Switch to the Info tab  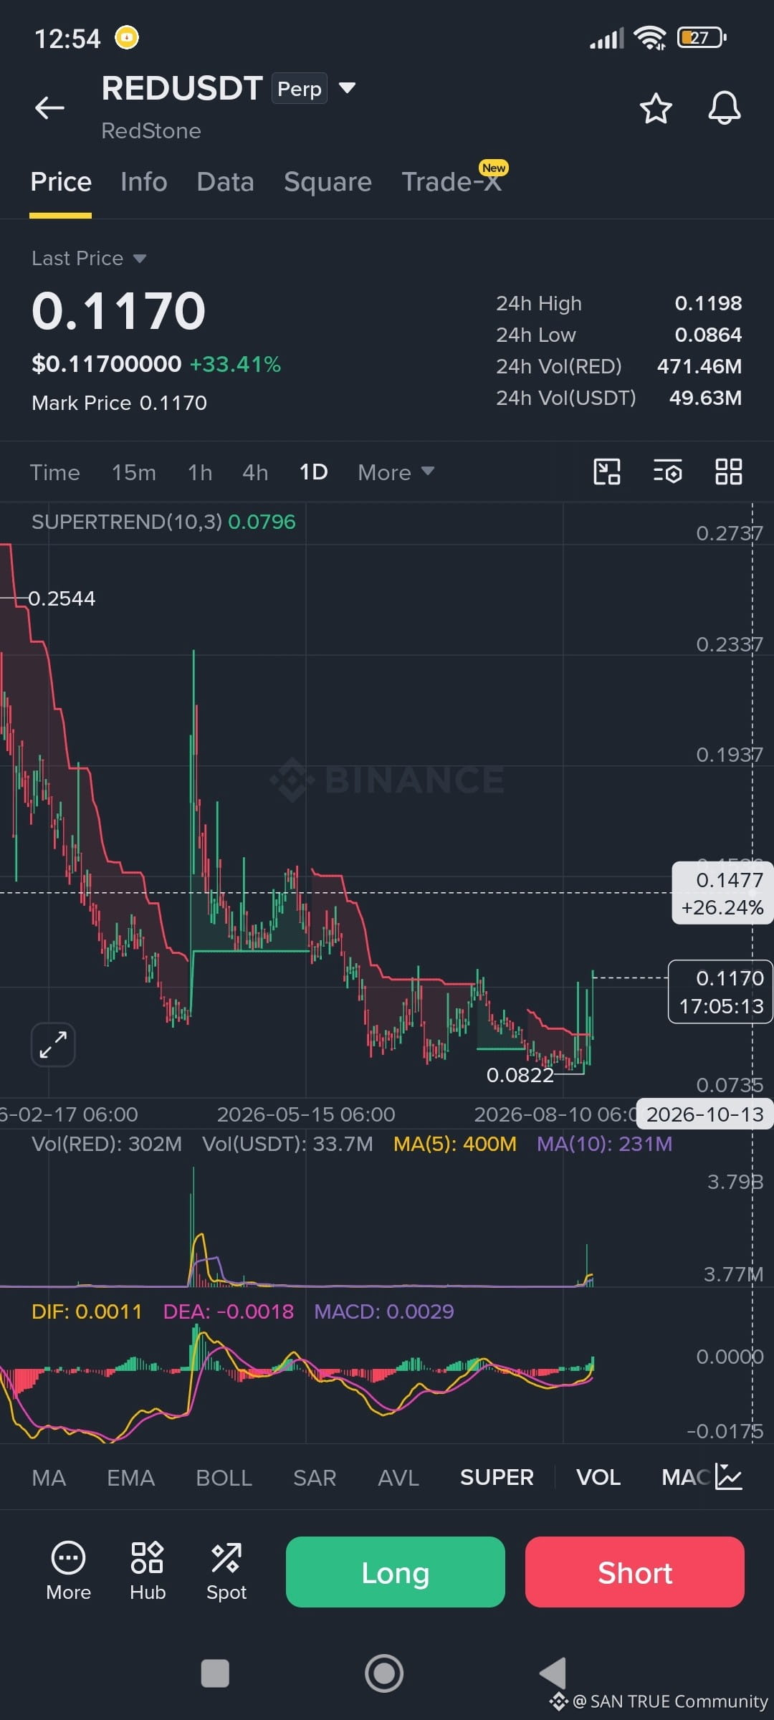point(144,182)
